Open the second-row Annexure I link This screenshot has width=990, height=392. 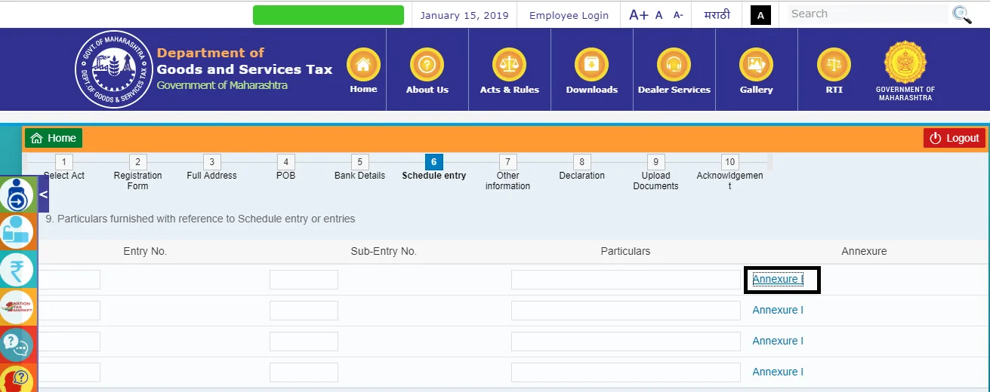778,311
